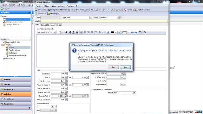Open highlight color dropdown arrow

[128, 32]
